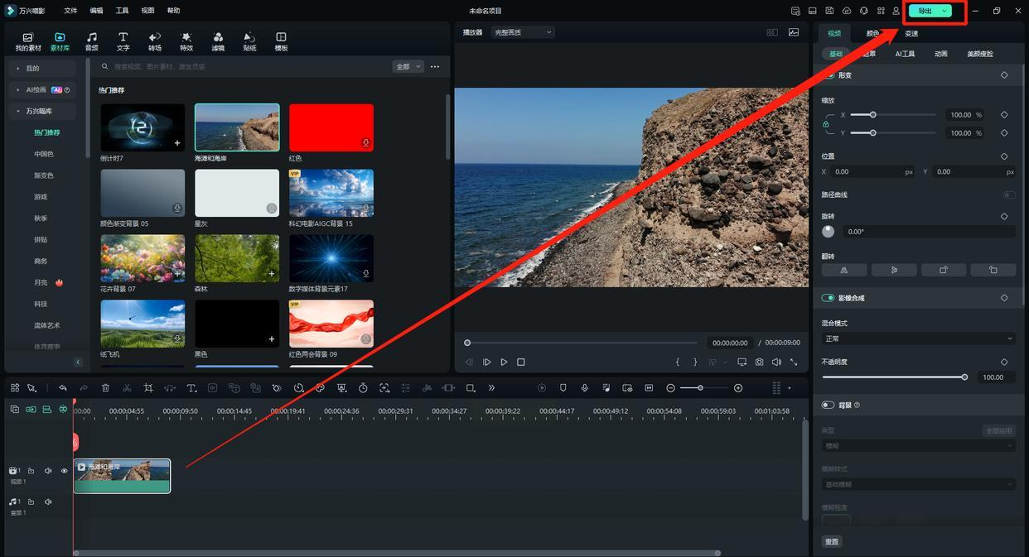
Task: Click the 重置 (Reset) button
Action: tap(832, 541)
